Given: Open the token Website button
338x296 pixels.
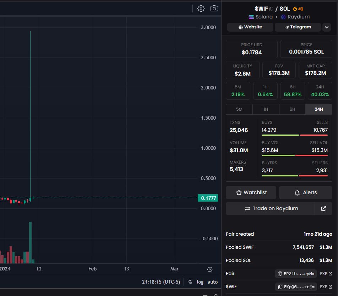Looking at the screenshot, I should 250,27.
